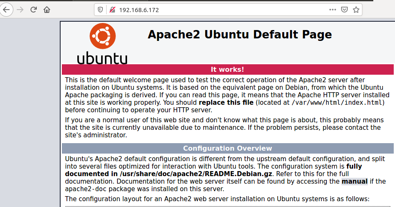The width and height of the screenshot is (395, 207).
Task: Open the manual link in Configuration Overview
Action: pyautogui.click(x=354, y=182)
